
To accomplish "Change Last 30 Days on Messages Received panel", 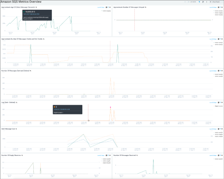I will point(213,155).
